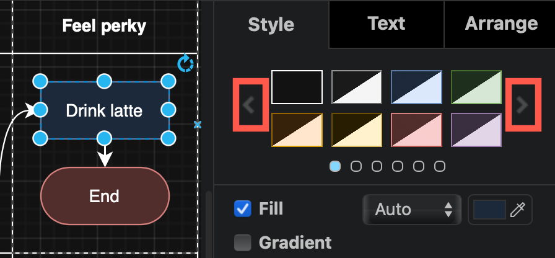Click the dark navy fill color box
Viewport: 555px width, 258px height.
tap(489, 210)
